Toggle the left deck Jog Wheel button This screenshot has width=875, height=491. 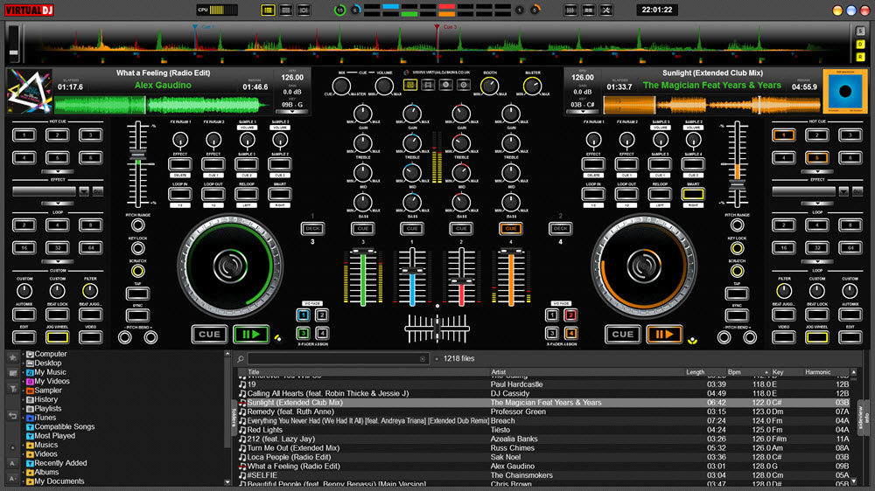57,337
